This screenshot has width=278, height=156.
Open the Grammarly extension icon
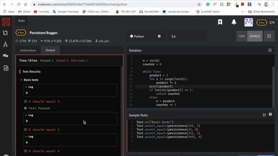coord(208,4)
